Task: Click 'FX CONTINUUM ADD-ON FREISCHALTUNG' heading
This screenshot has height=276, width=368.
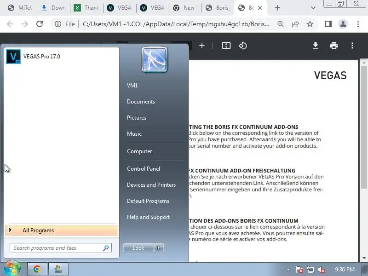Action: coord(242,171)
